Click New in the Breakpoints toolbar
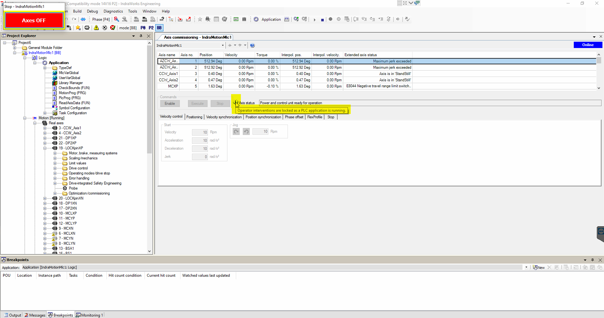This screenshot has width=604, height=318. tap(539, 268)
